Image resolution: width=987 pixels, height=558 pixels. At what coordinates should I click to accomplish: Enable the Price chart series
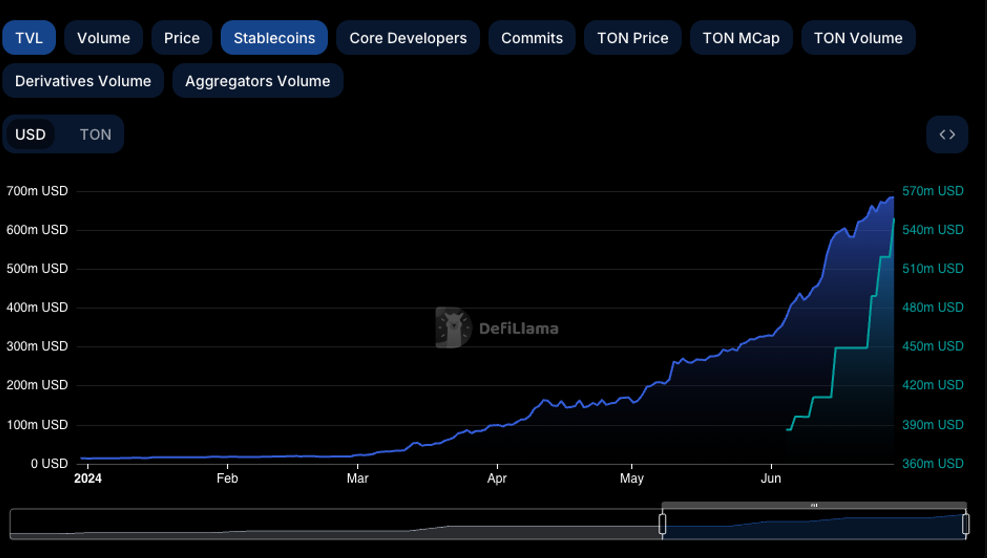[182, 38]
